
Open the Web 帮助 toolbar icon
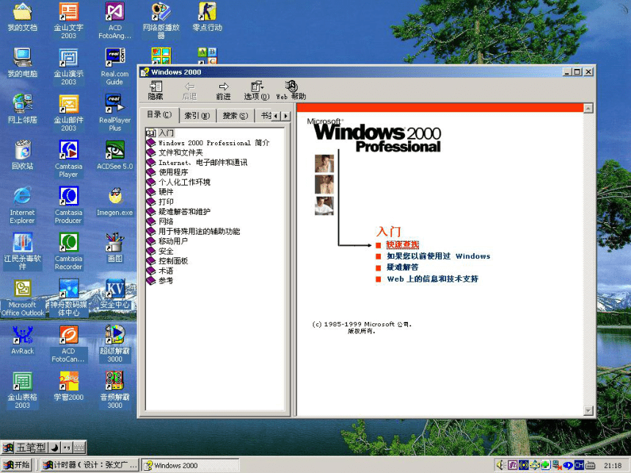(291, 90)
